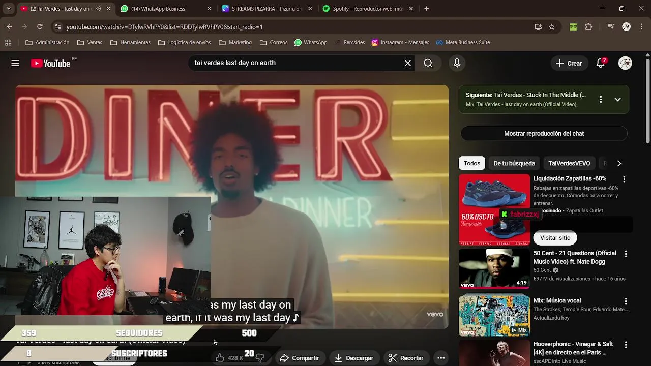This screenshot has width=651, height=366.
Task: Open options for Hooverphonic video
Action: [x=626, y=345]
